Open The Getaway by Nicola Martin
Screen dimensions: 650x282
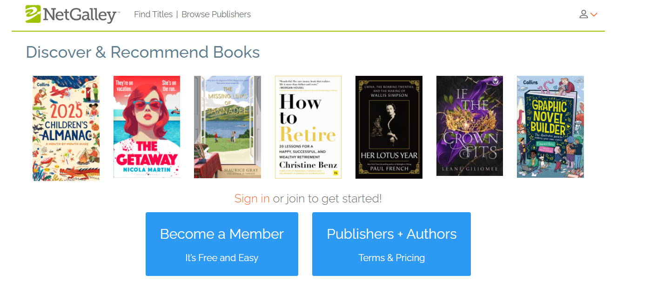[147, 127]
